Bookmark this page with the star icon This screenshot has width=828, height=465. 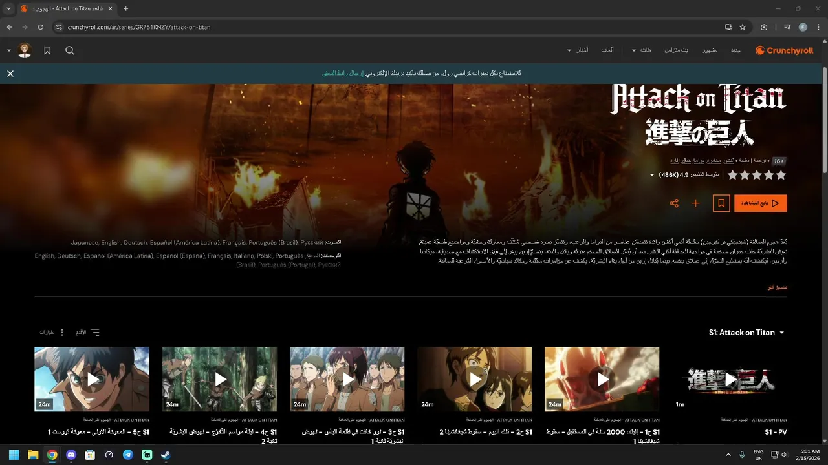point(743,27)
